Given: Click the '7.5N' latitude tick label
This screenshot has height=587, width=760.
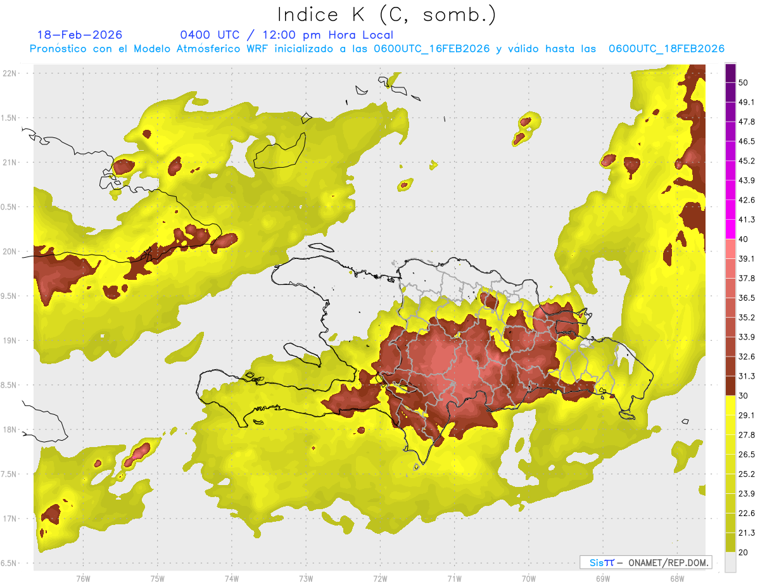Looking at the screenshot, I should pyautogui.click(x=9, y=474).
